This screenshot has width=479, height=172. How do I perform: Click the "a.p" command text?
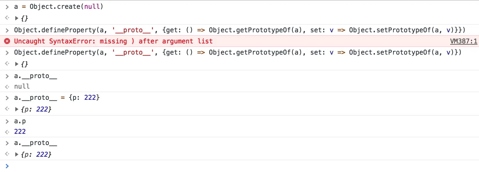20,121
